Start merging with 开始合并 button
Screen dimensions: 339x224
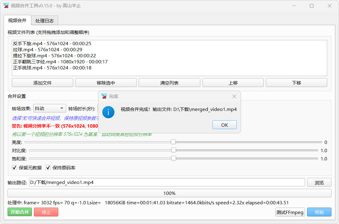click(x=20, y=212)
